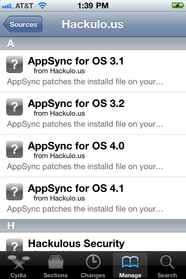Viewport: 186px width, 279px height.
Task: Tap the AppSync for OS 4.0 package icon
Action: tap(15, 149)
